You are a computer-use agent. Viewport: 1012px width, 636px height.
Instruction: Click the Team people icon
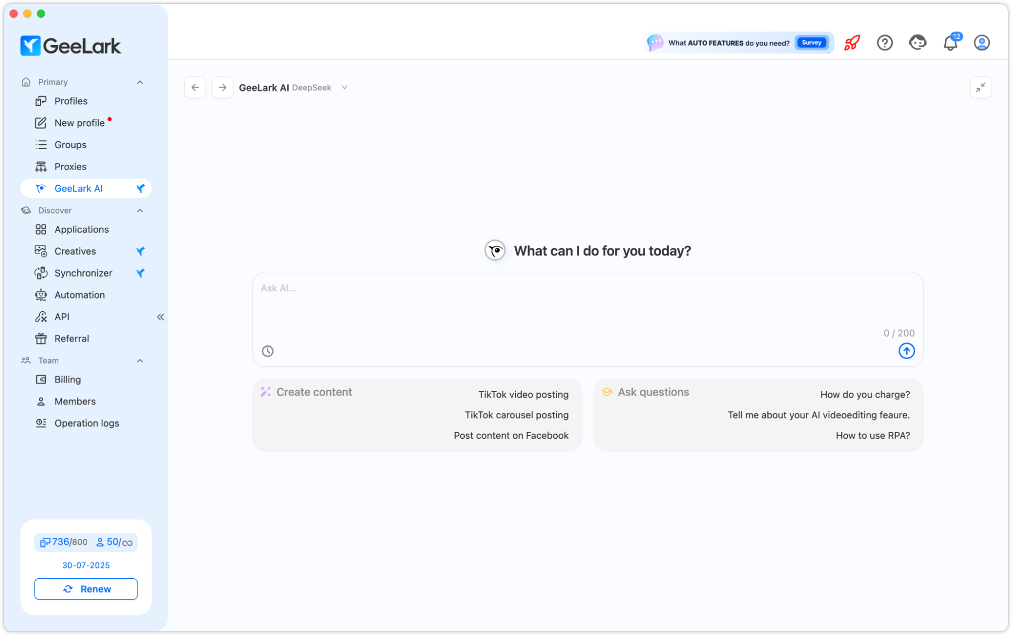(x=26, y=361)
